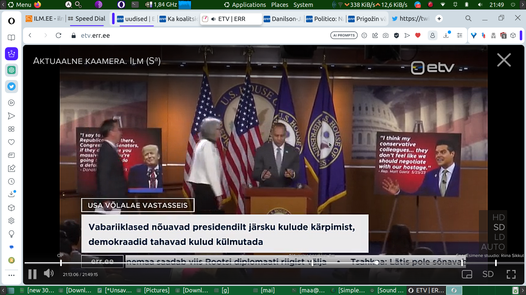Open the [Sound ... window in taskbar
This screenshot has height=295, width=526.
click(x=387, y=290)
